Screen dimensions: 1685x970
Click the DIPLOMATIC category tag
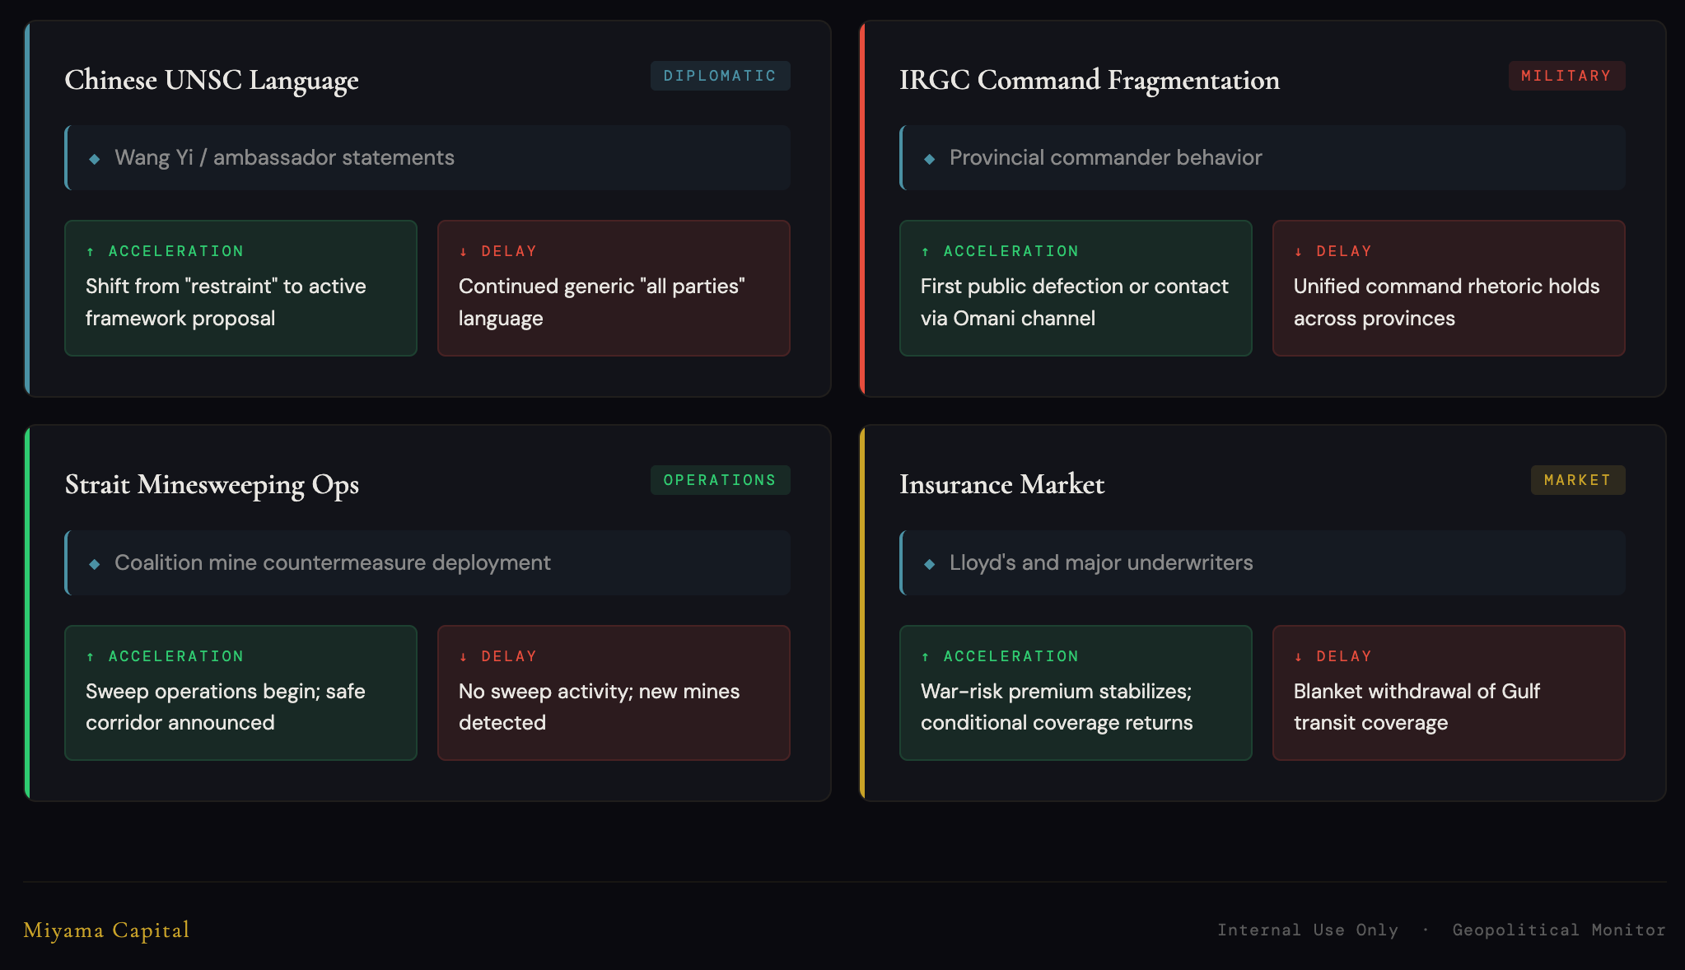pos(720,76)
